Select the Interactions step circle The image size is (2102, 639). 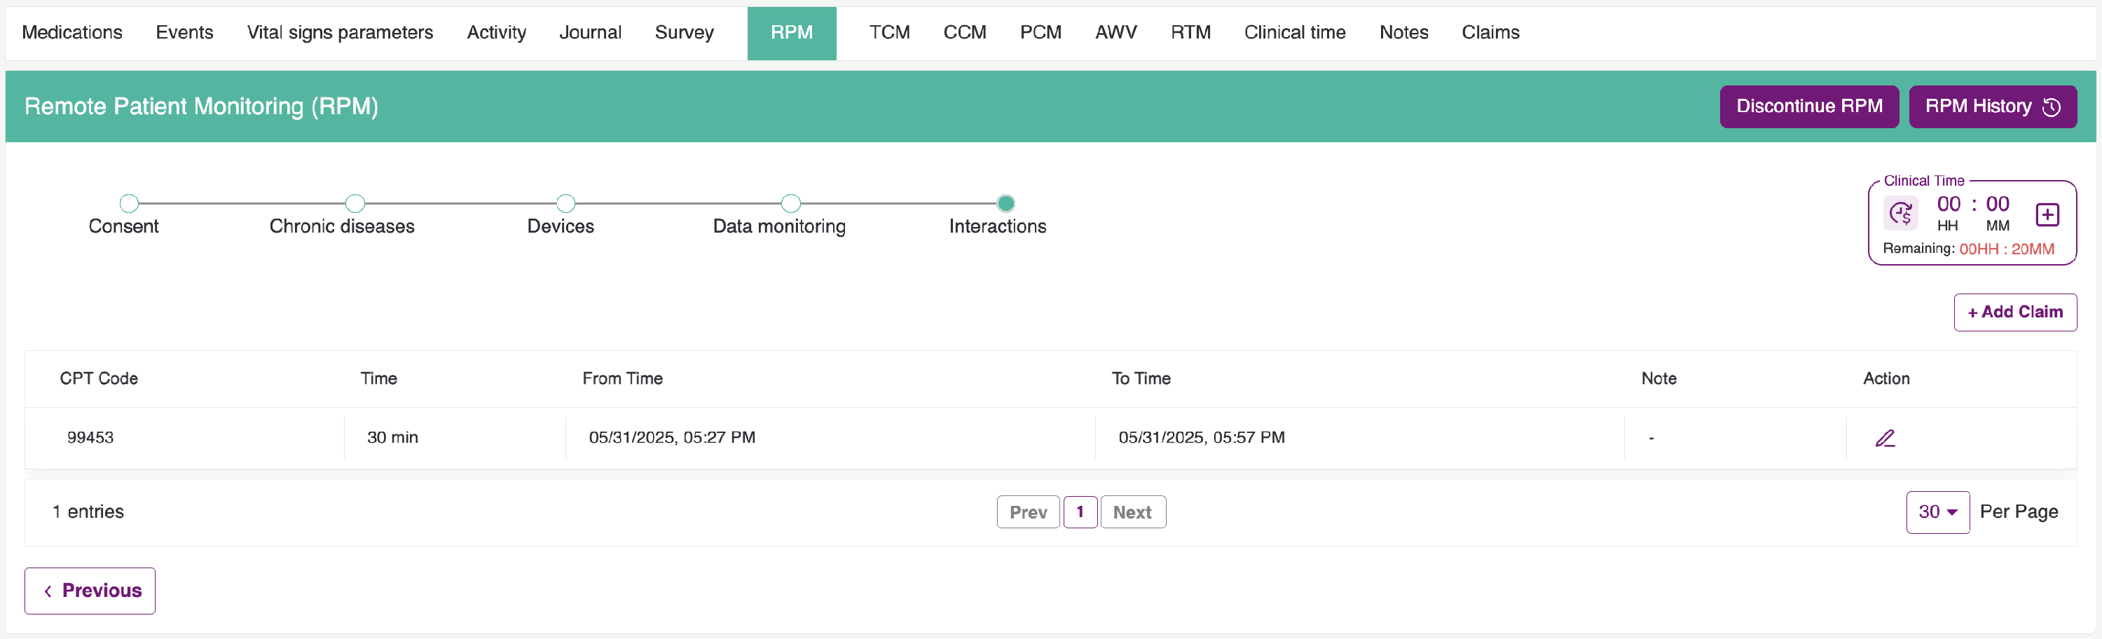pos(1006,203)
